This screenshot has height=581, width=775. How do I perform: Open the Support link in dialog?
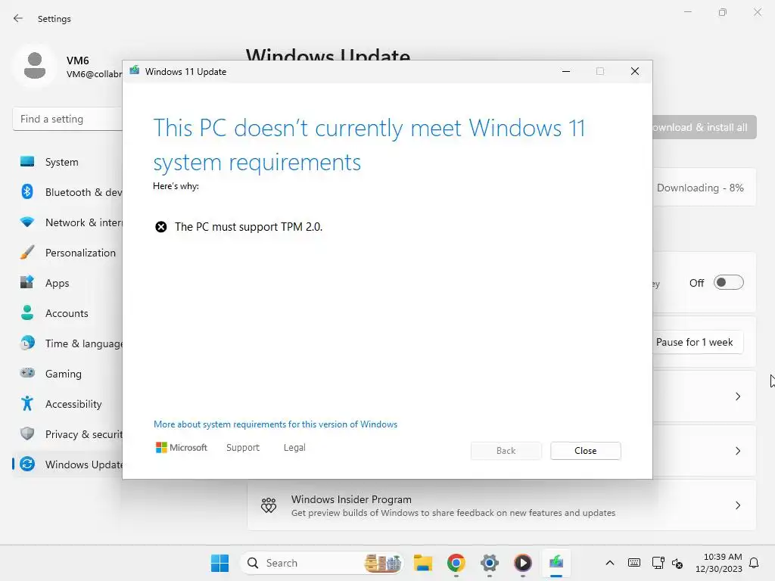coord(243,448)
